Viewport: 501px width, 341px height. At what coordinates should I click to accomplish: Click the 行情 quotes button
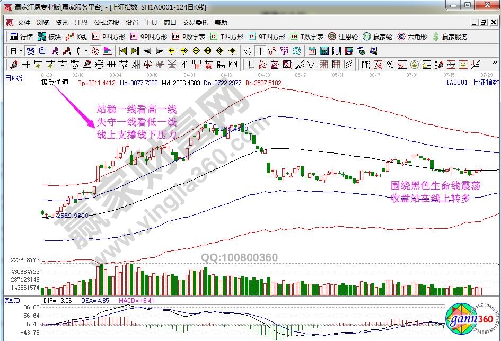tap(22, 37)
